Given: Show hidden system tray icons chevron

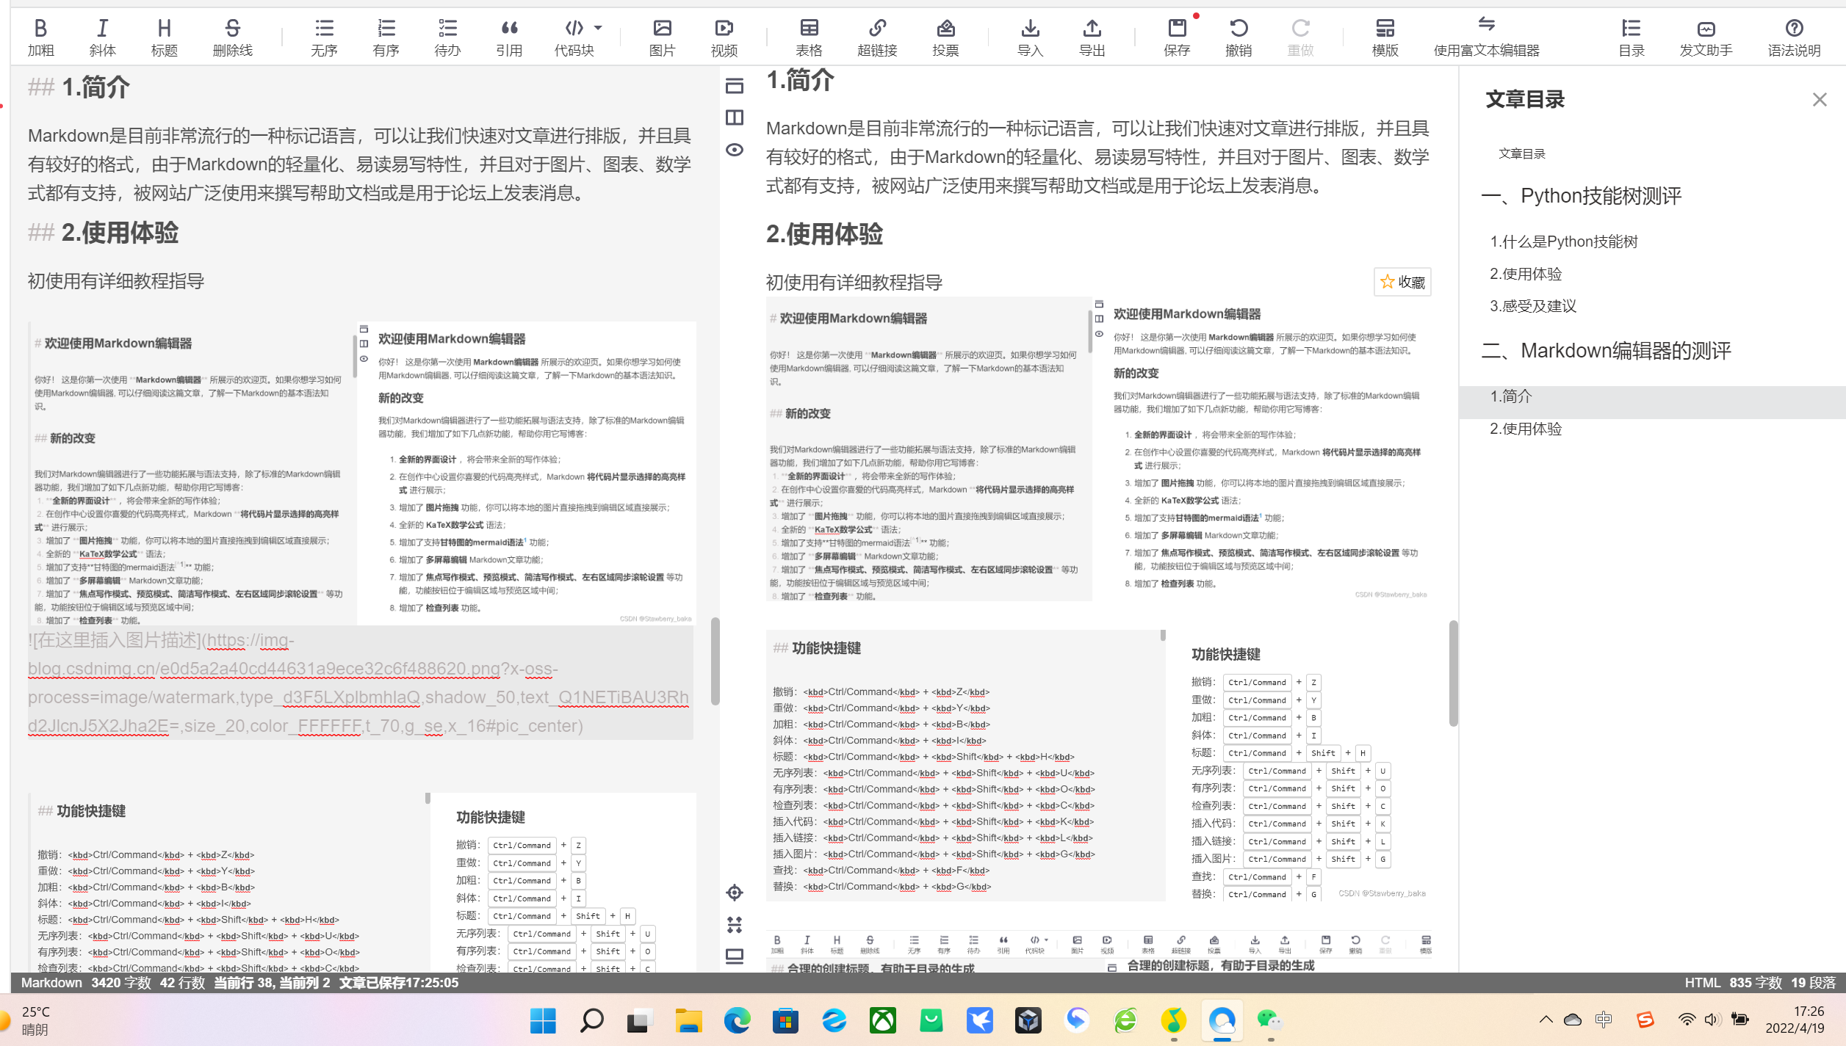Looking at the screenshot, I should [x=1546, y=1020].
